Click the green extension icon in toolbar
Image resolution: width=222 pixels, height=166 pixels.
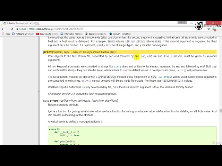[x=214, y=29]
